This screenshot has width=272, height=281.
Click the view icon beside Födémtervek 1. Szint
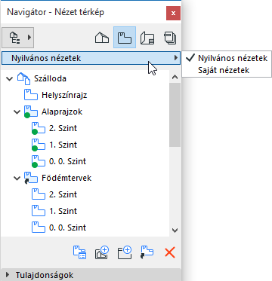pyautogui.click(x=39, y=211)
